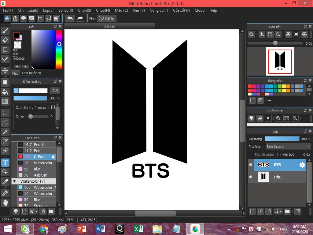Add new brush icon below brush list
This screenshot has height=235, width=313.
pos(24,211)
